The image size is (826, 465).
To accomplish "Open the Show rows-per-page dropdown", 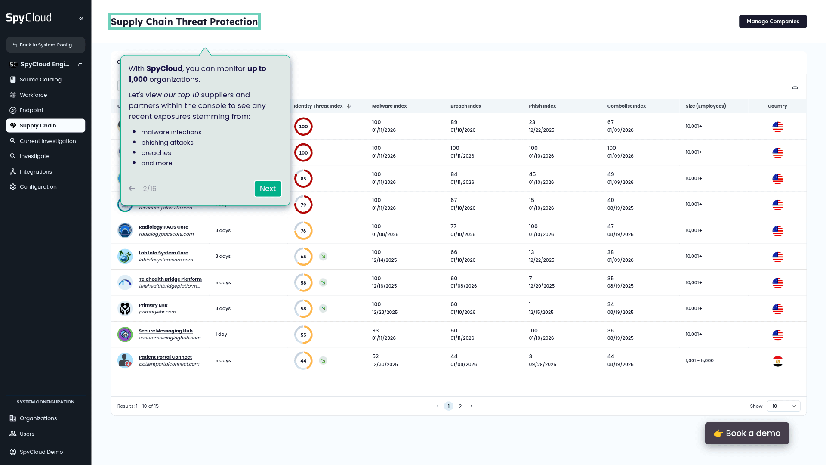I will pos(783,406).
